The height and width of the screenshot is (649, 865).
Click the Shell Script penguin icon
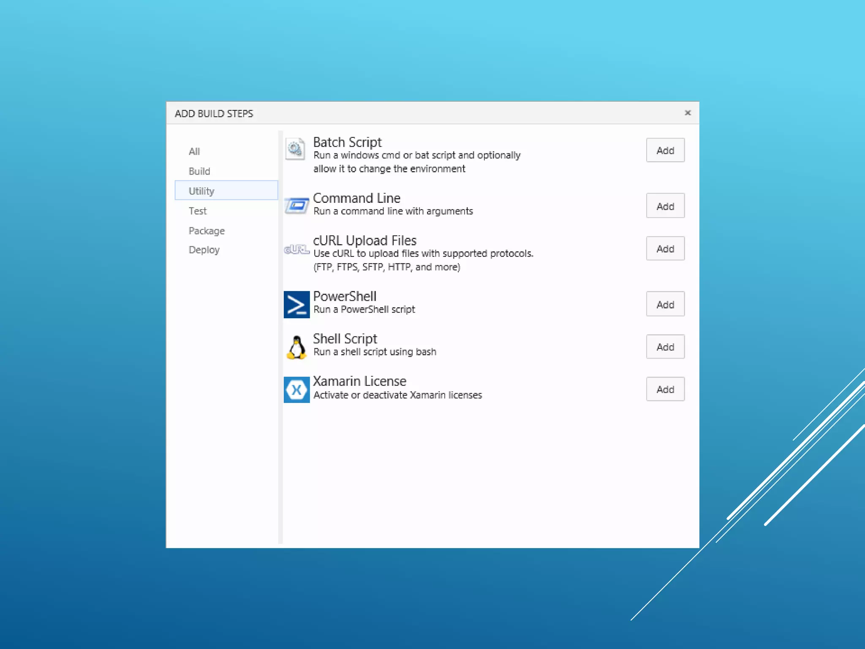click(x=296, y=347)
